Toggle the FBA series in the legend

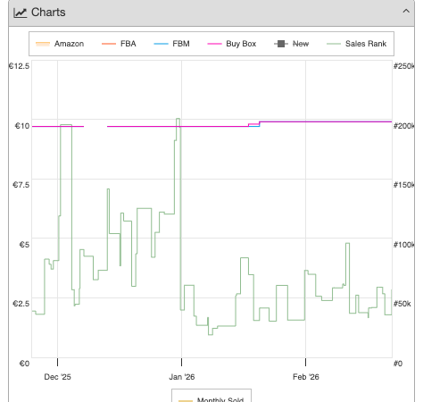119,44
